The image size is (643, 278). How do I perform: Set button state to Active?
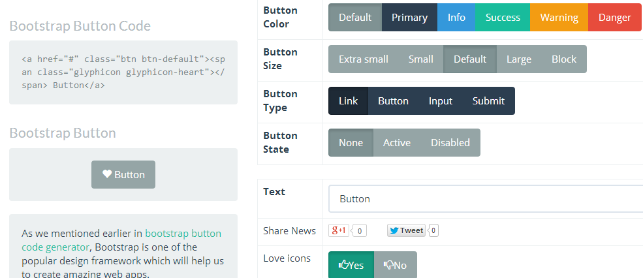pos(397,143)
